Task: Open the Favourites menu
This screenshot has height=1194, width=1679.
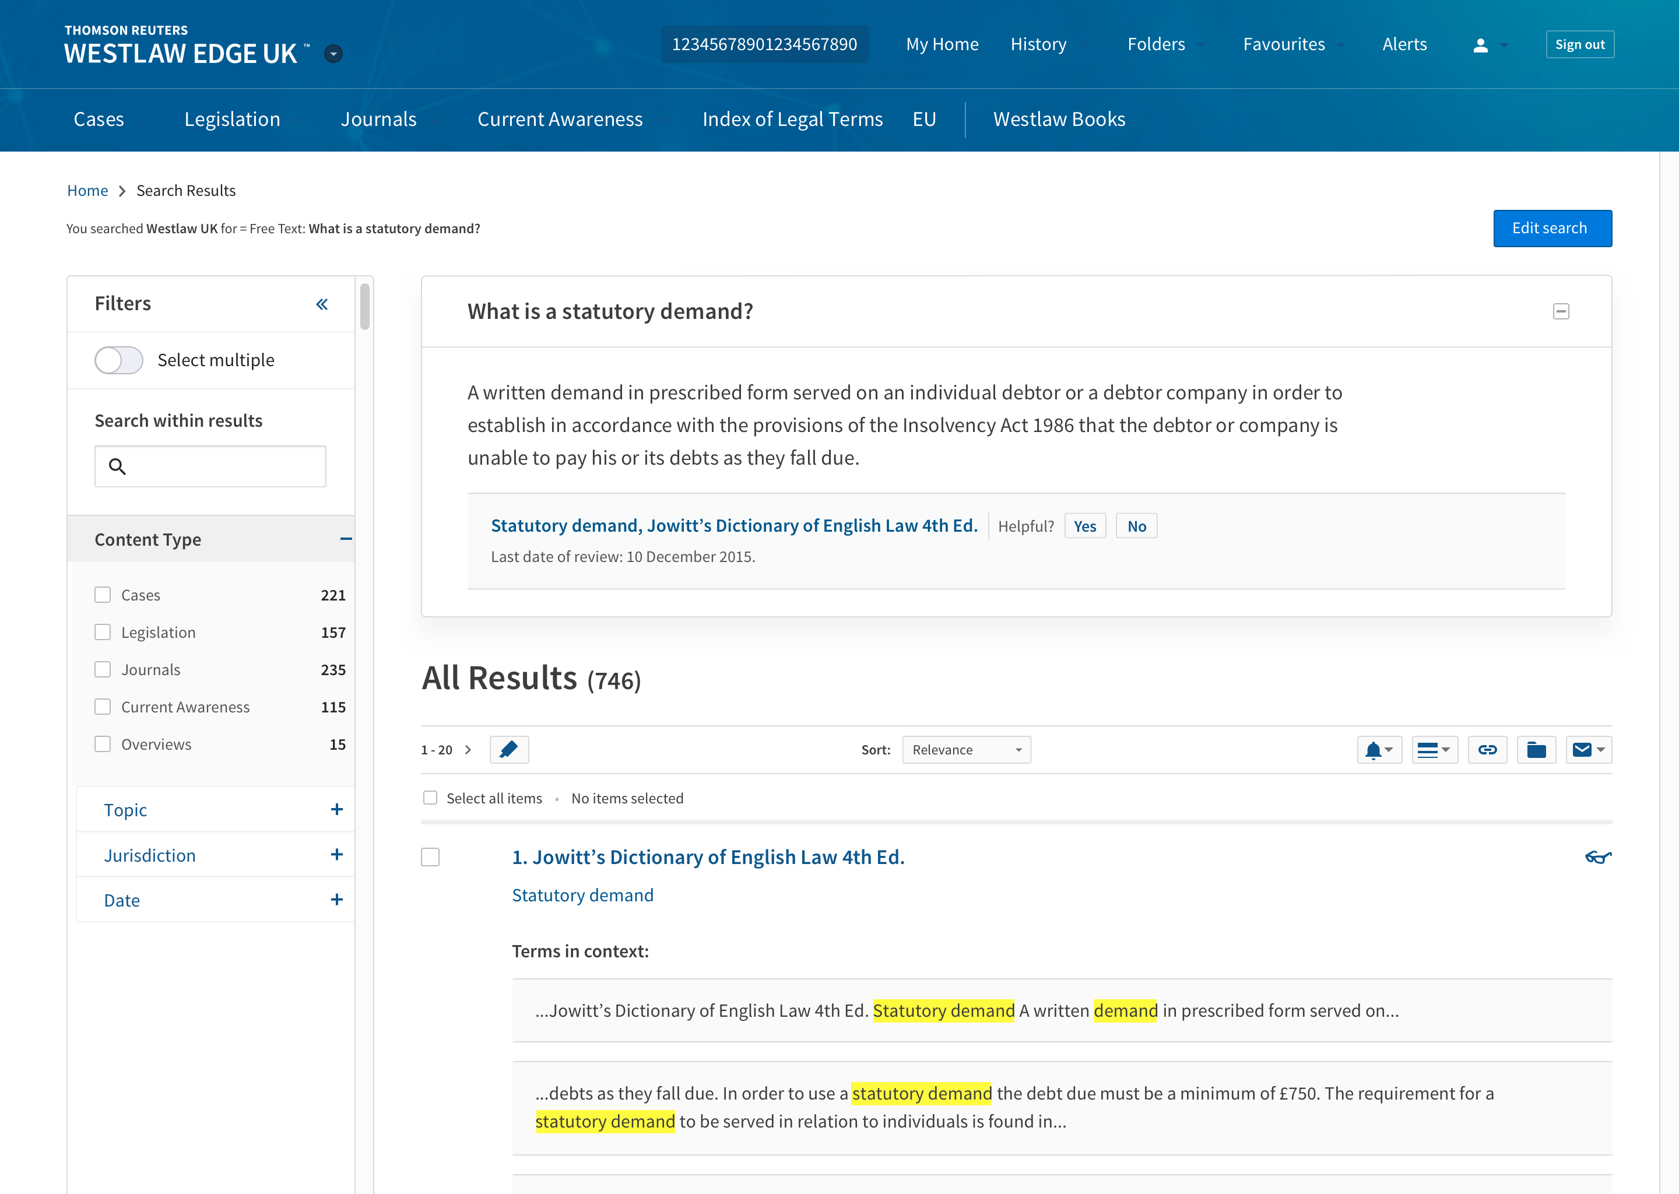Action: pyautogui.click(x=1284, y=44)
